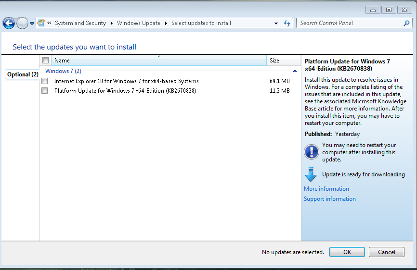Click the double chevron in address bar
The image size is (417, 270).
point(49,23)
